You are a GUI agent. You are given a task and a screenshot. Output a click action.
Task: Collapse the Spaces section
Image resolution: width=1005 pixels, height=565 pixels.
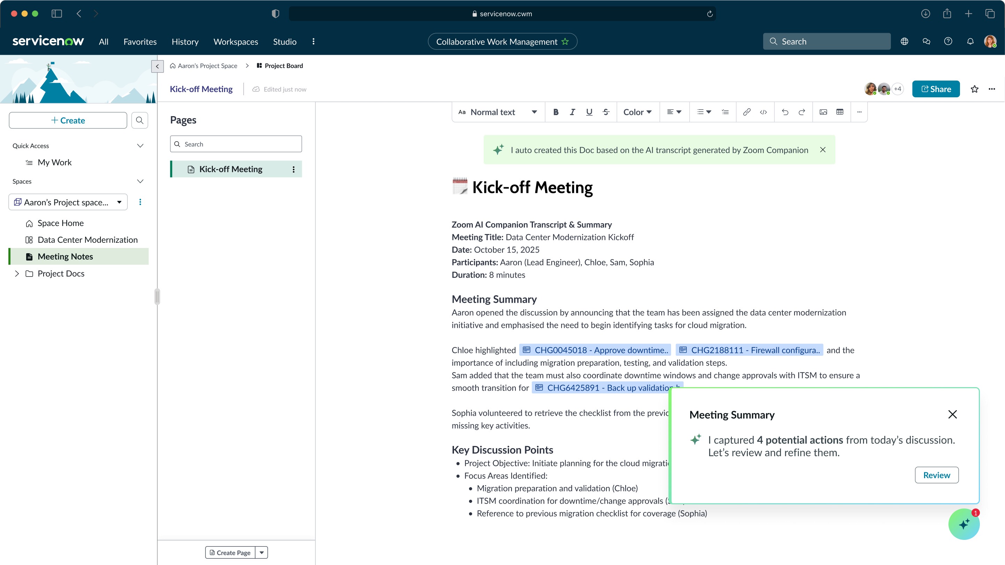click(140, 181)
